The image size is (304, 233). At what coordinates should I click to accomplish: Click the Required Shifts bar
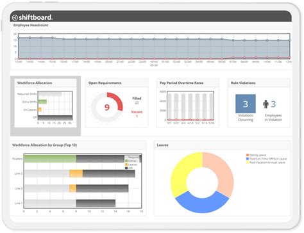(x=50, y=94)
